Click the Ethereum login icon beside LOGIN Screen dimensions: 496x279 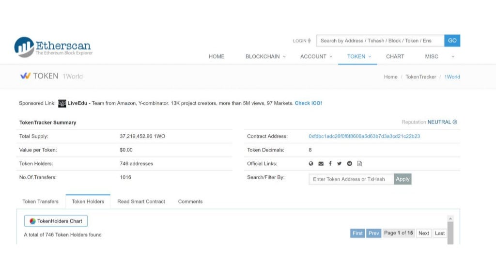pos(310,41)
